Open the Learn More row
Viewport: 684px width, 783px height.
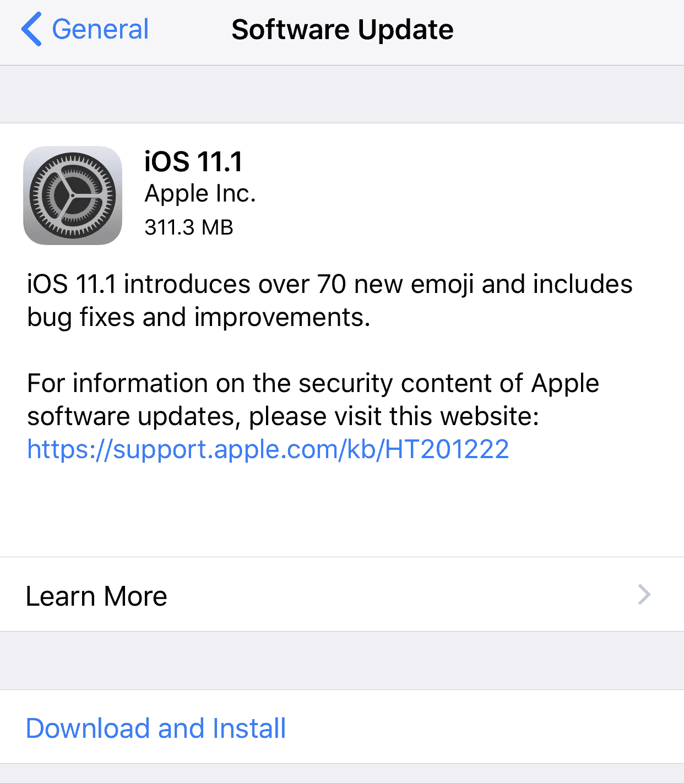pyautogui.click(x=96, y=596)
